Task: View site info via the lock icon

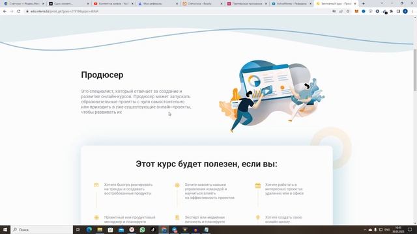Action: pyautogui.click(x=27, y=12)
